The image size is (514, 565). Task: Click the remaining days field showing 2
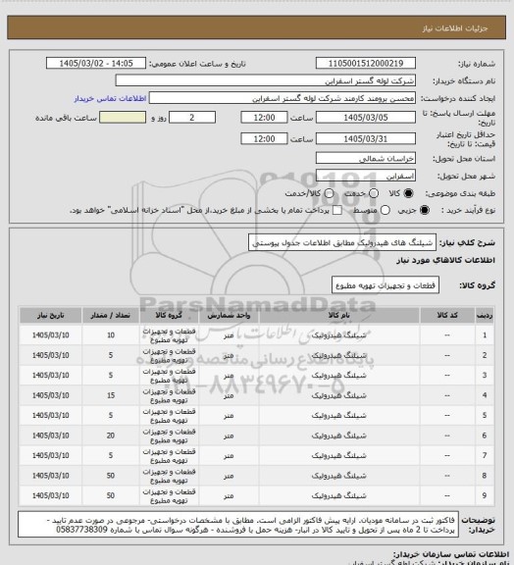tap(192, 118)
